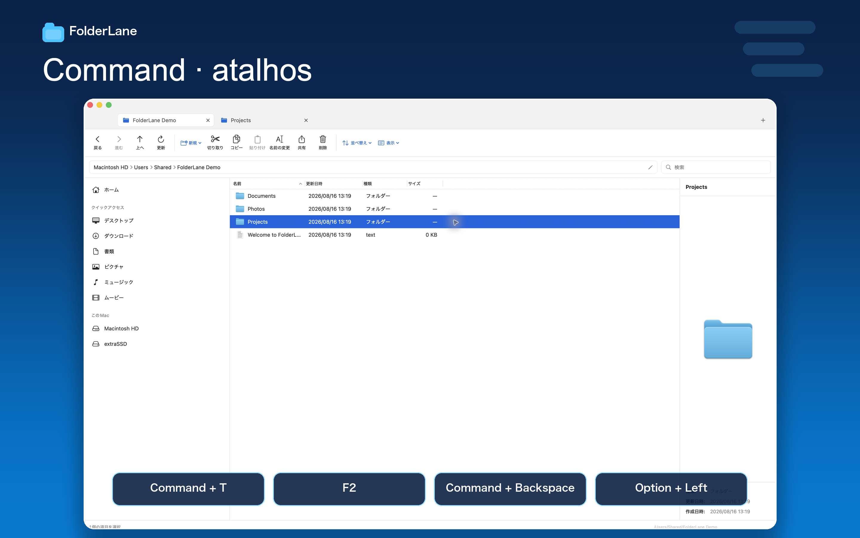Open ムービー in the sidebar
860x538 pixels.
point(156,297)
